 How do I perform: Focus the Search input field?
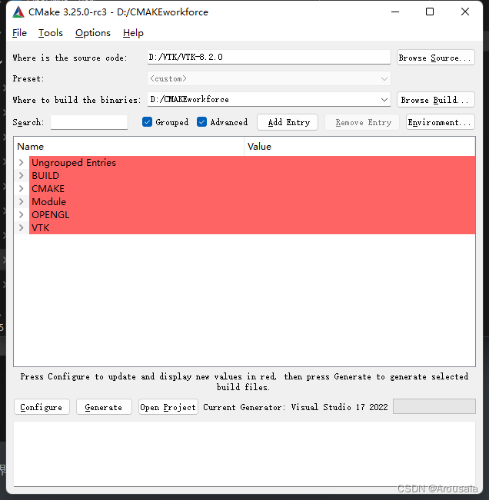89,122
